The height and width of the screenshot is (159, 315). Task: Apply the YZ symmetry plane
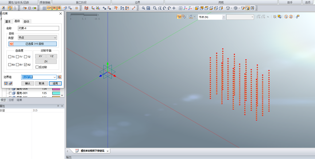click(52, 56)
